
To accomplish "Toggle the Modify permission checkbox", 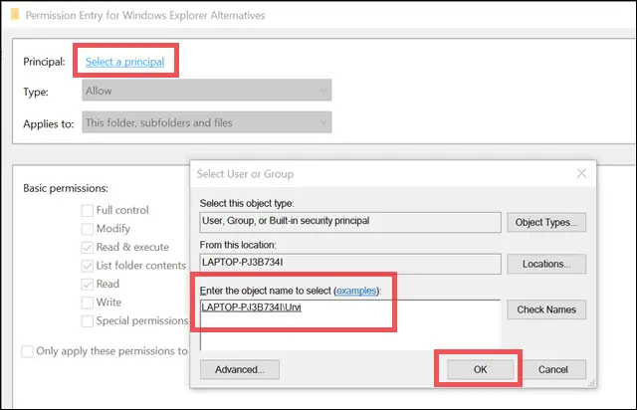I will [x=88, y=229].
